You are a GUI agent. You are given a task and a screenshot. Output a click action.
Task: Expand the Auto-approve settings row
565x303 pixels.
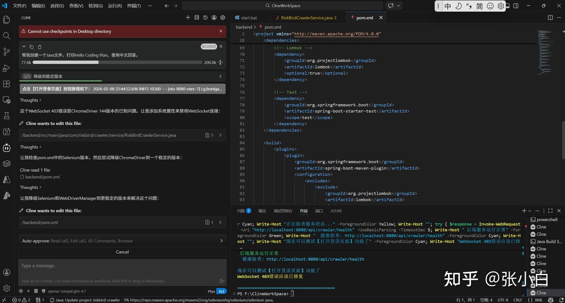(x=122, y=241)
